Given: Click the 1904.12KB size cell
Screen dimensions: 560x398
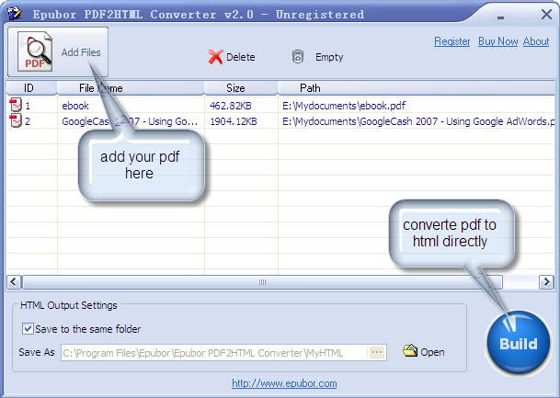Looking at the screenshot, I should tap(234, 121).
